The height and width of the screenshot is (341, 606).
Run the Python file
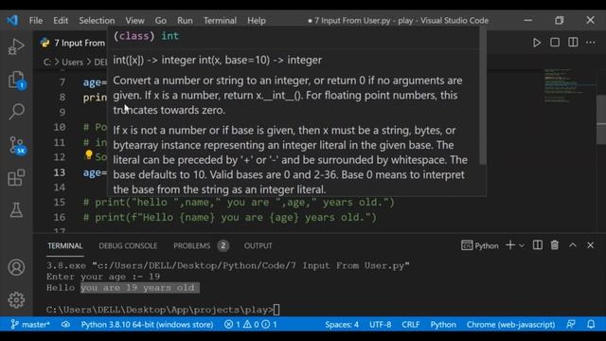[537, 43]
